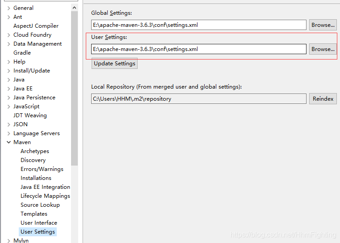
Task: Expand the Data Management node
Action: [x=8, y=44]
